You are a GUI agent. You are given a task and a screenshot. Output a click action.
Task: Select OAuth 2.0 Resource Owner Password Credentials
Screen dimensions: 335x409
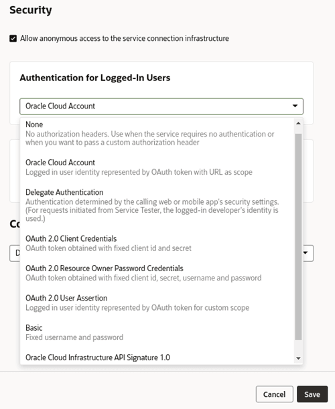pos(157,273)
